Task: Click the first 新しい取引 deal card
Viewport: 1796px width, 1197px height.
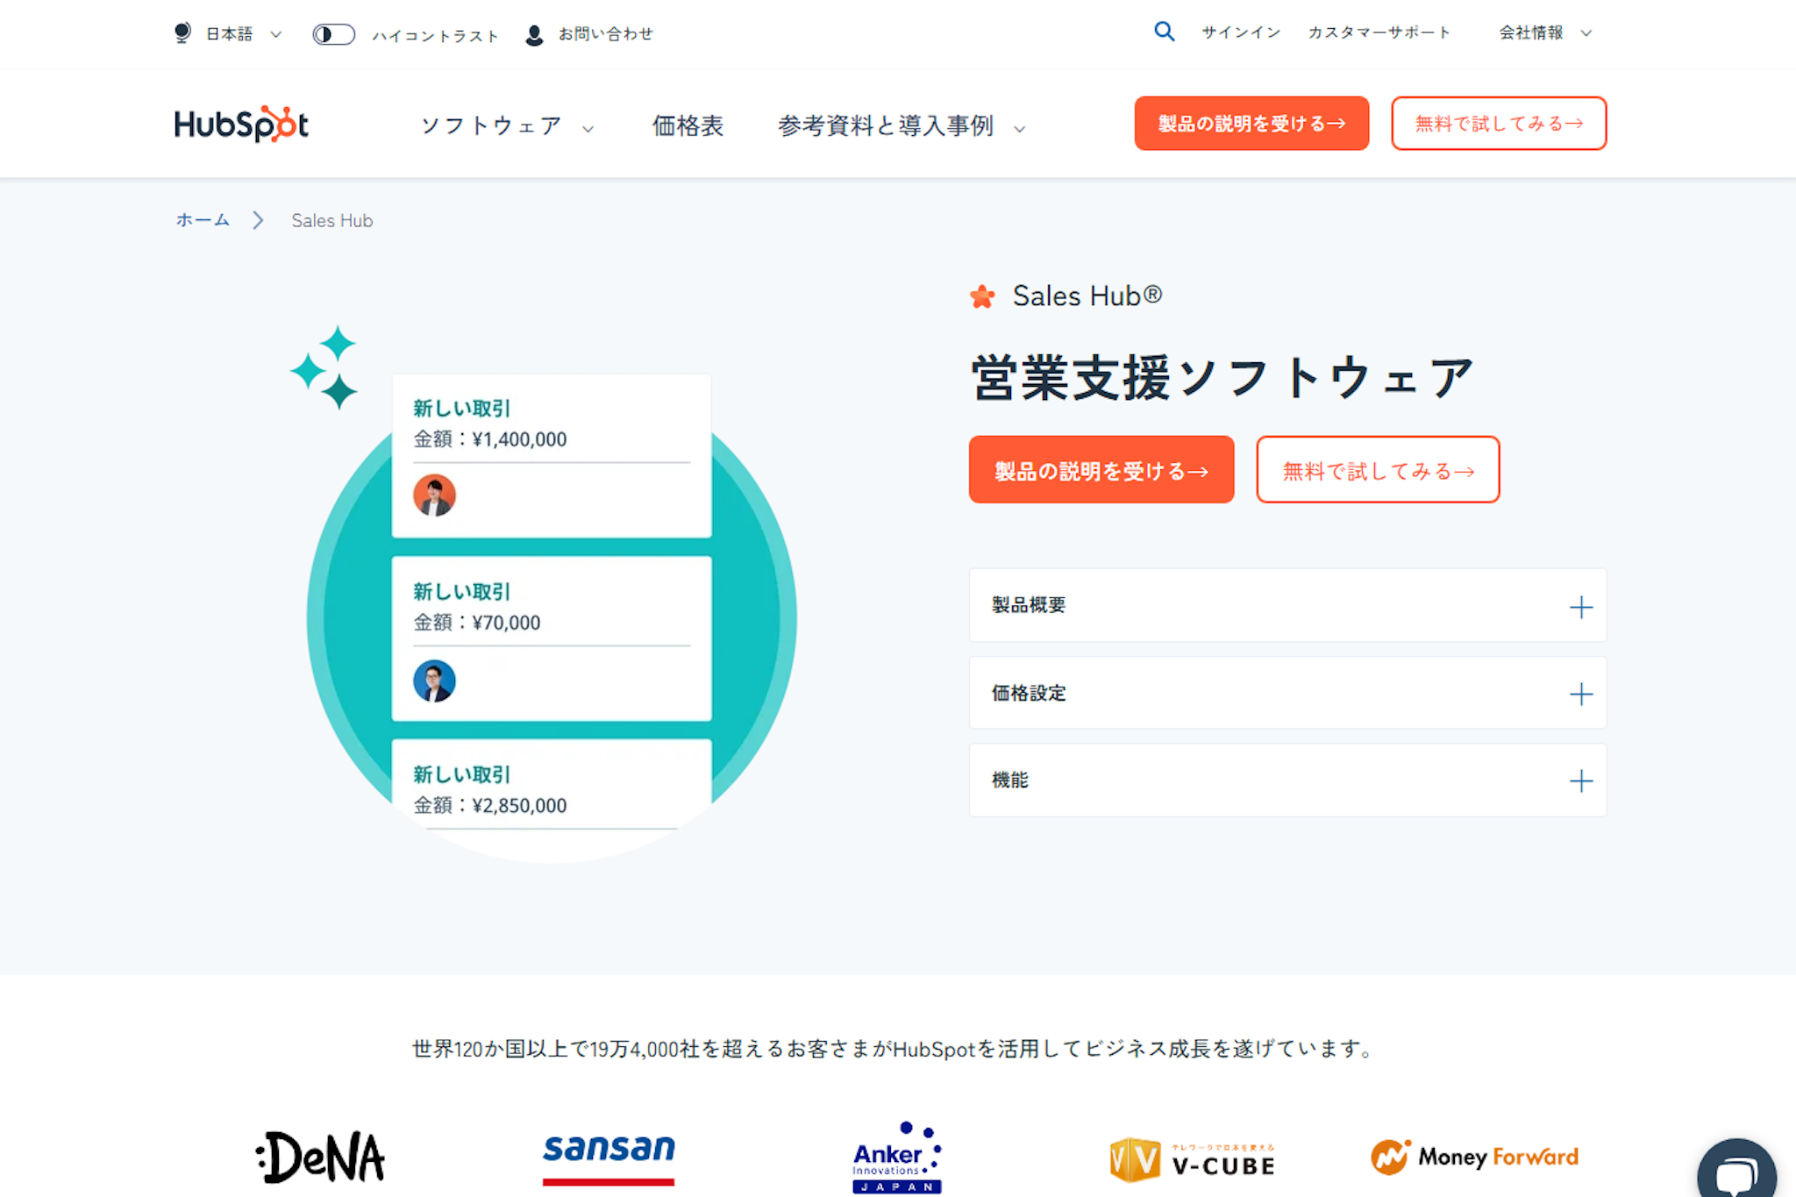Action: tap(551, 455)
